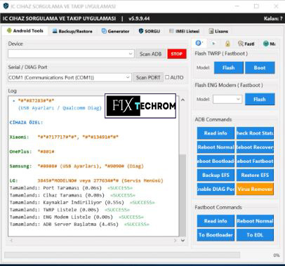
Task: Click 'Tamamlandı: TWRP Listele' log line
Action: 69,210
